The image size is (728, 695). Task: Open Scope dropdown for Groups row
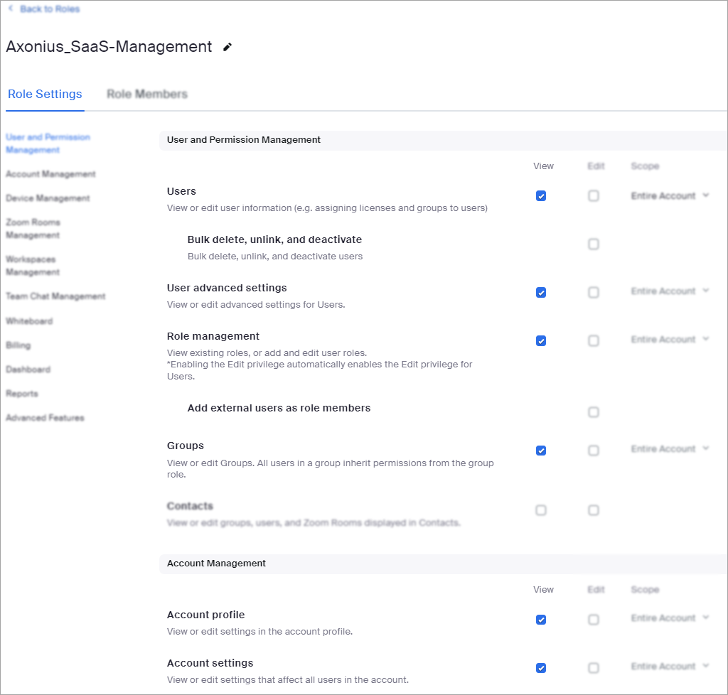point(670,448)
